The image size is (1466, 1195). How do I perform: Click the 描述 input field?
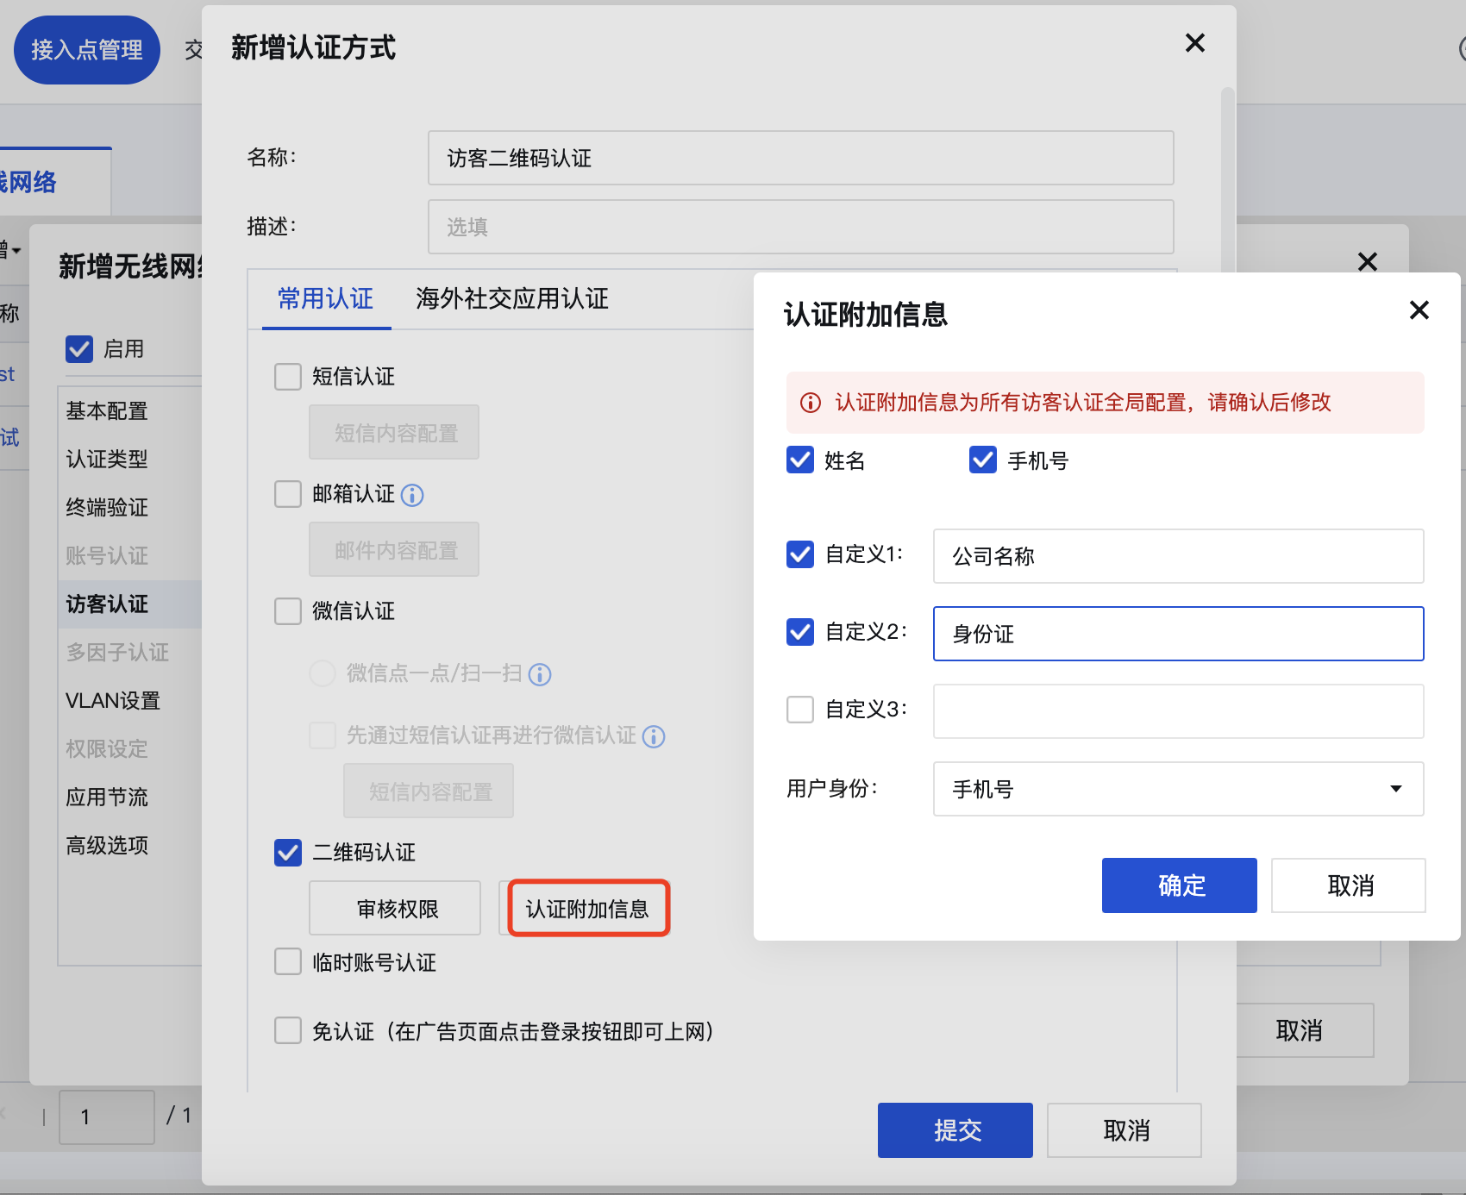(x=801, y=227)
